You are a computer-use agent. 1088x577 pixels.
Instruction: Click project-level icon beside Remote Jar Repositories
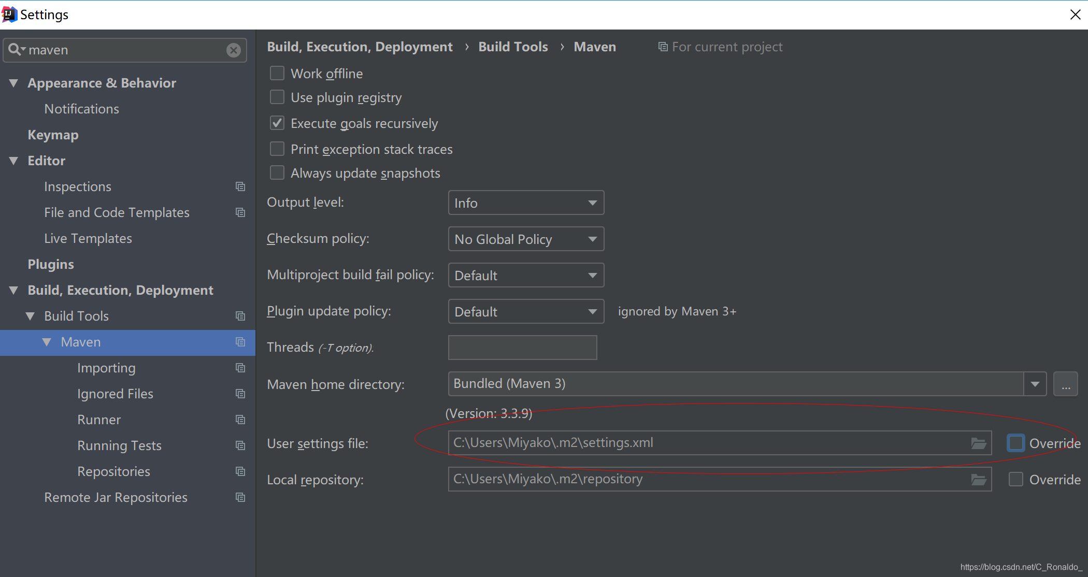pyautogui.click(x=240, y=497)
